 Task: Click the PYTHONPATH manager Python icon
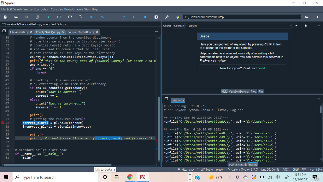pyautogui.click(x=178, y=17)
